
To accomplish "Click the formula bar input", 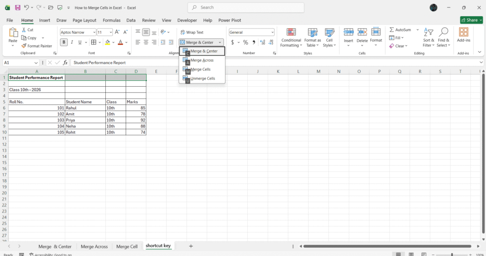I will (x=274, y=63).
